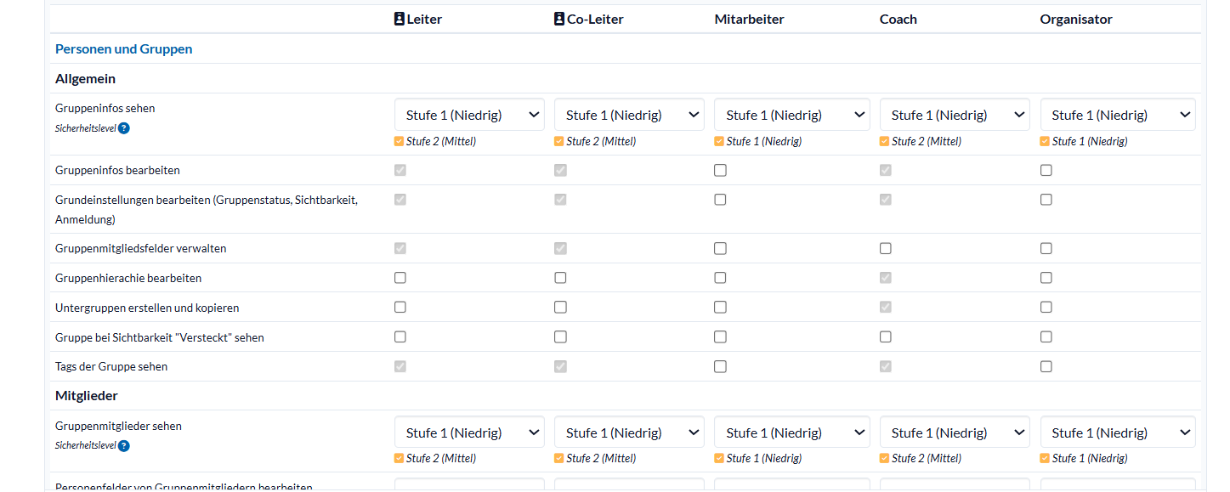Toggle orange Stufe 2 checkbox under Leiter Gruppeninfos sehen
The width and height of the screenshot is (1230, 492).
point(400,141)
